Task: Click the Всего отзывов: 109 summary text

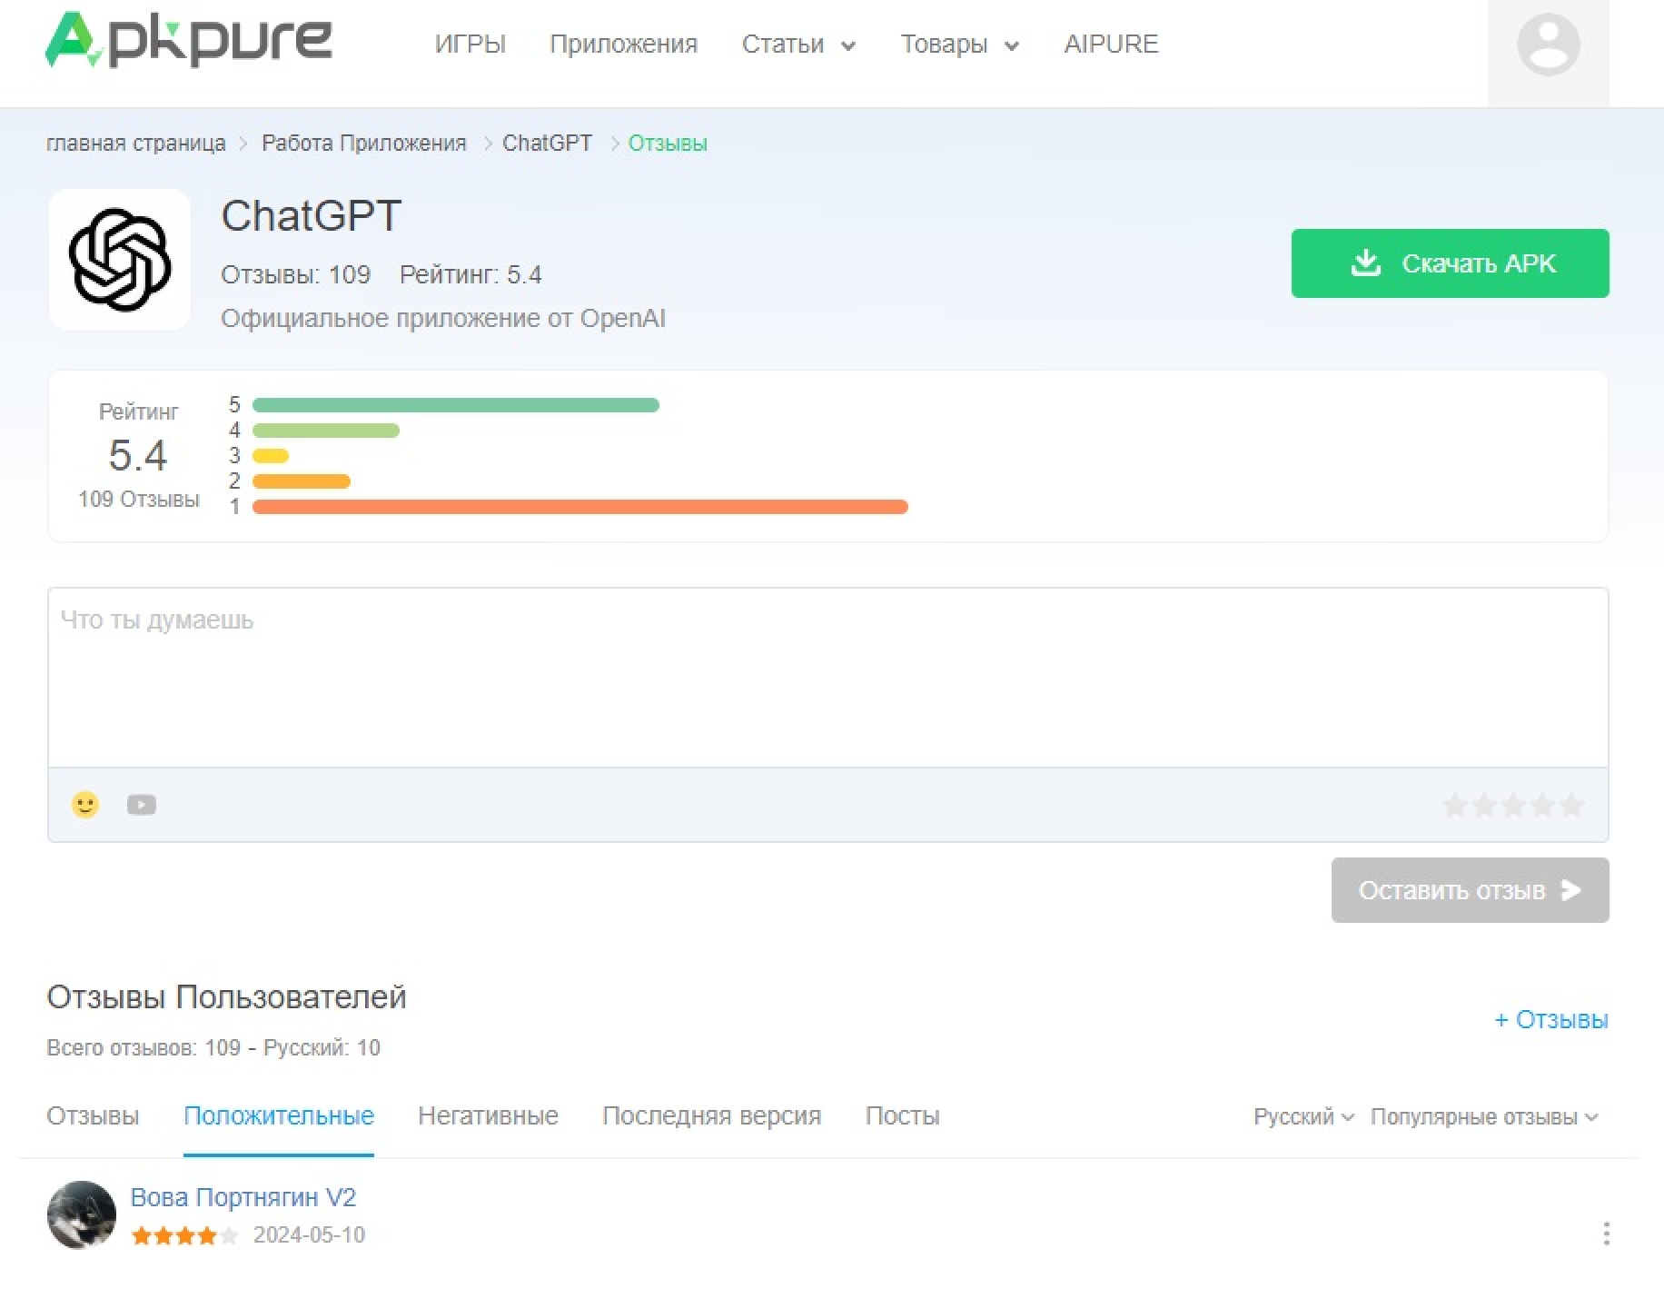Action: 213,1047
